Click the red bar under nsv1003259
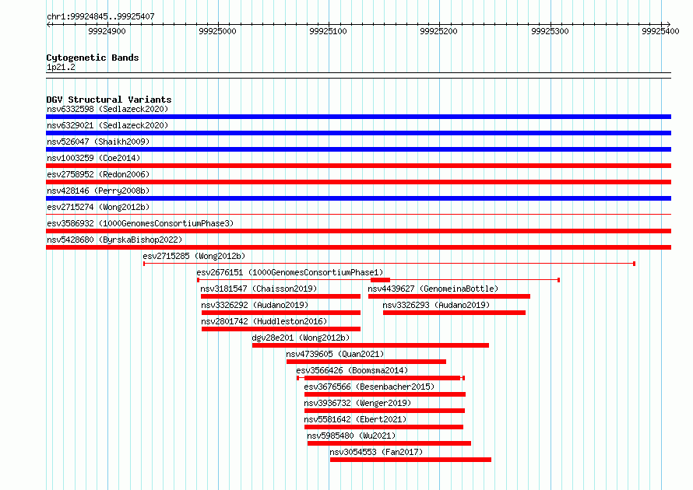The image size is (693, 490). point(358,166)
